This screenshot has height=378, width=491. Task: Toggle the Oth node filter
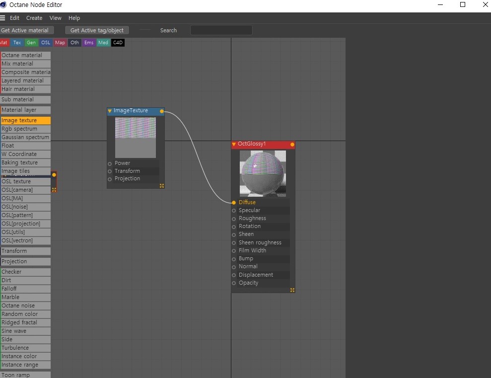74,43
